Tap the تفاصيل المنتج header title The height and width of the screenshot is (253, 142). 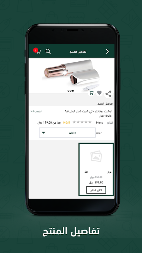(78, 52)
